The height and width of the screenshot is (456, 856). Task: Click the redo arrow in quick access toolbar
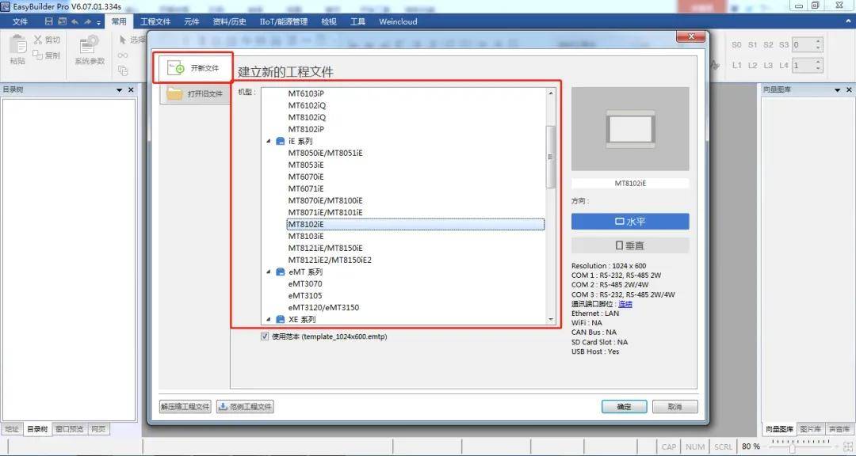pyautogui.click(x=87, y=21)
